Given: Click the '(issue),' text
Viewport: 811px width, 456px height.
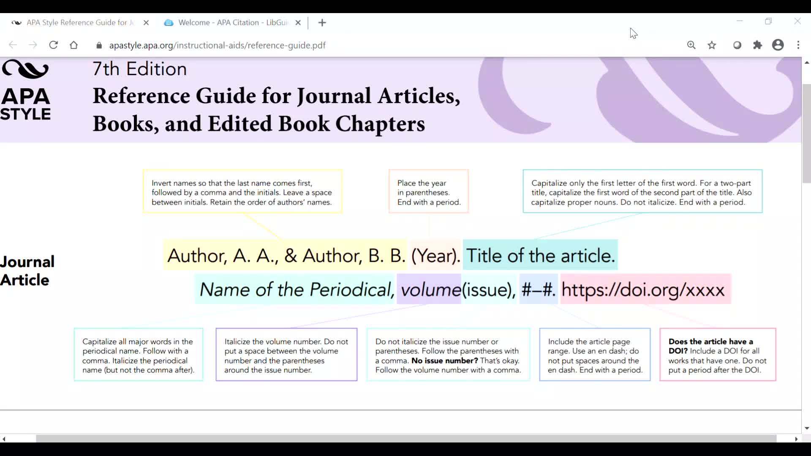Looking at the screenshot, I should click(x=489, y=290).
